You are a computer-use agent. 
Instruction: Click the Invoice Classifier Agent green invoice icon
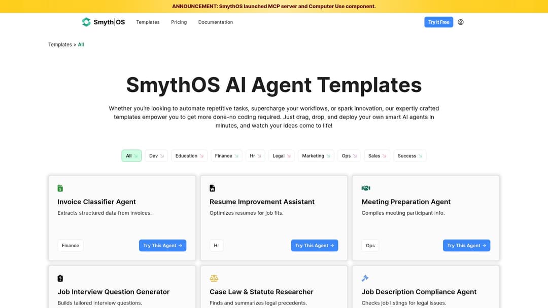coord(60,188)
